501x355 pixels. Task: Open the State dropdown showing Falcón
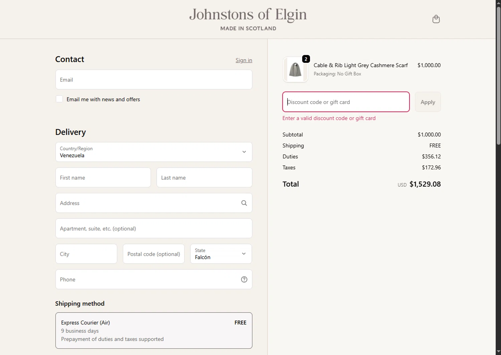pos(221,254)
